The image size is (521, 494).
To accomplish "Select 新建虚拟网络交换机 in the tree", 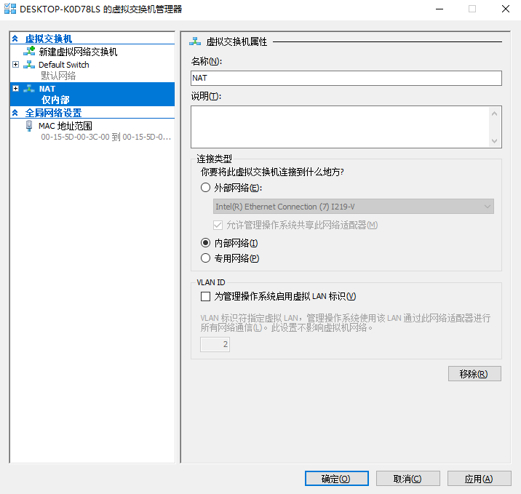I will (x=78, y=52).
